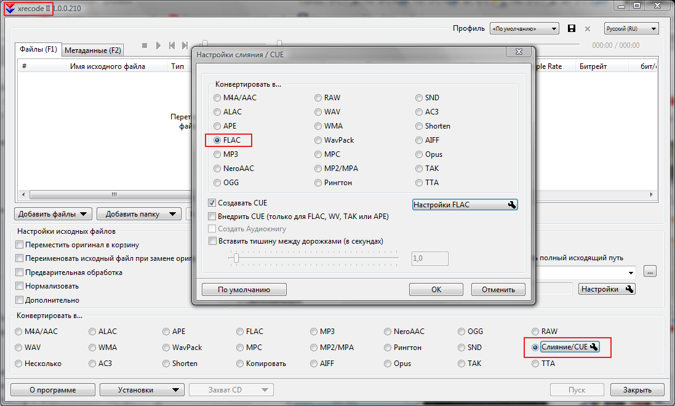Viewport: 675px width, 406px height.
Task: Check Вставить тишину между дорожками option
Action: 212,241
